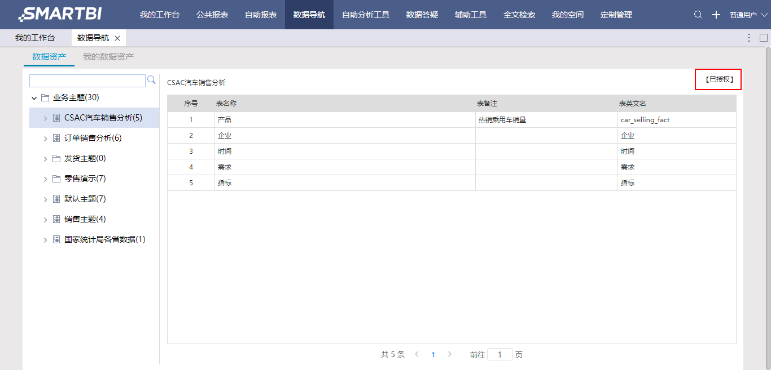Open 我的工作台 in top menu

click(x=160, y=15)
